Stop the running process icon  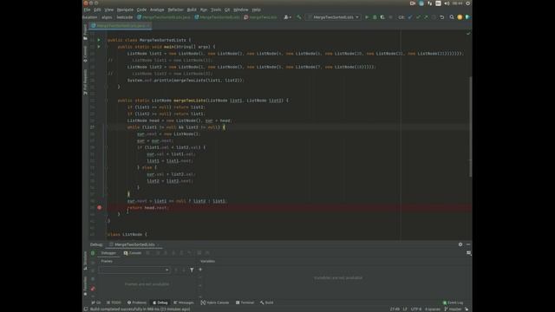pyautogui.click(x=391, y=17)
